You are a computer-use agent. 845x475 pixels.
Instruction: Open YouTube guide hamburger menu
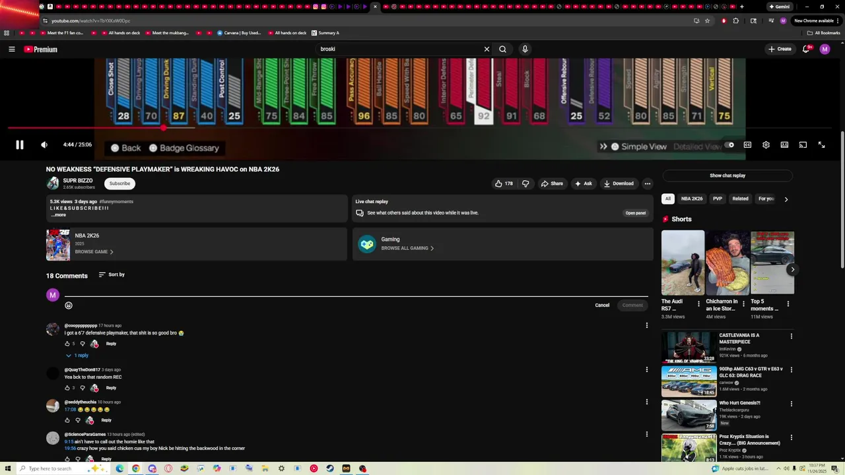(11, 49)
